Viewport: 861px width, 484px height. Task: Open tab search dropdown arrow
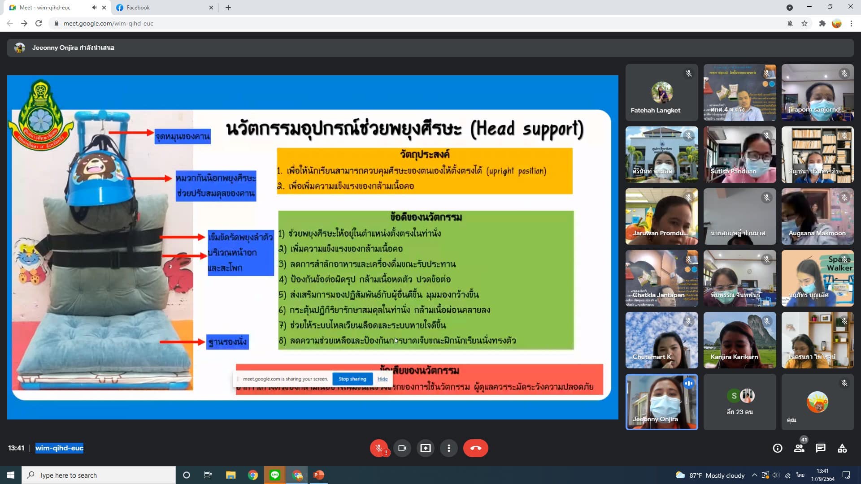[x=790, y=8]
